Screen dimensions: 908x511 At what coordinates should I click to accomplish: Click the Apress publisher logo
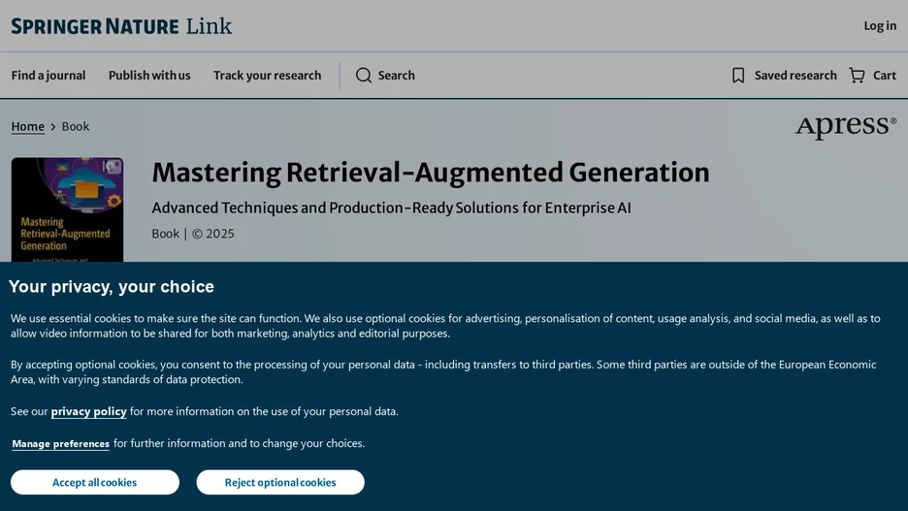[846, 126]
